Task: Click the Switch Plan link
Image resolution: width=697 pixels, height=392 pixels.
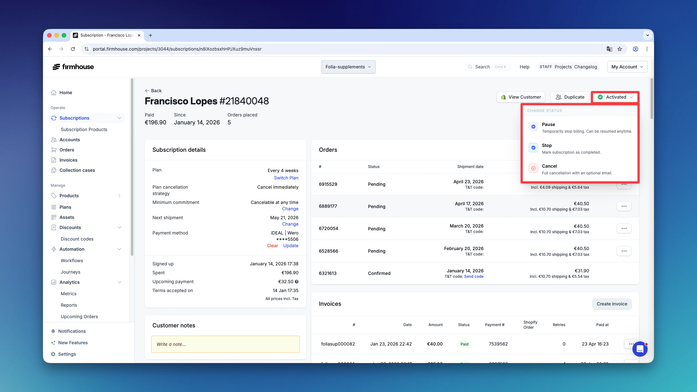Action: coord(286,178)
